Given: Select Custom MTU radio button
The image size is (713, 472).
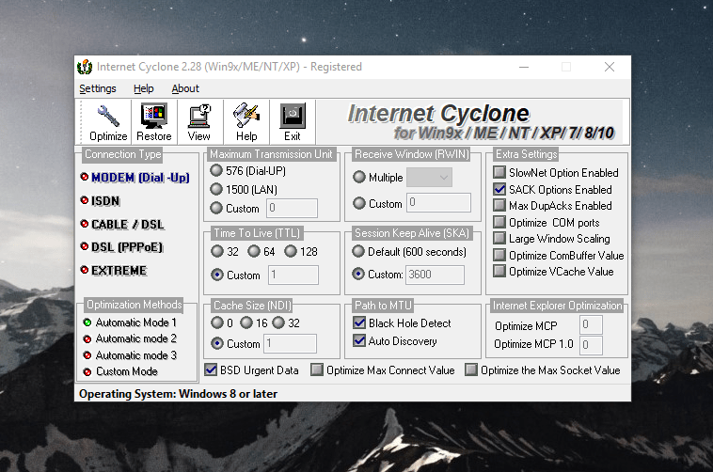Looking at the screenshot, I should [216, 208].
